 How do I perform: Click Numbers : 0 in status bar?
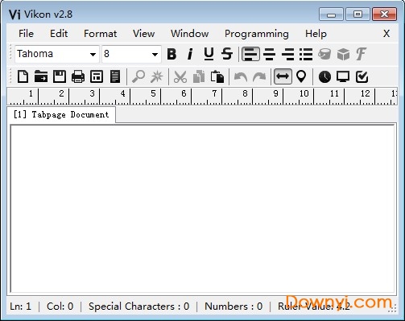point(233,307)
